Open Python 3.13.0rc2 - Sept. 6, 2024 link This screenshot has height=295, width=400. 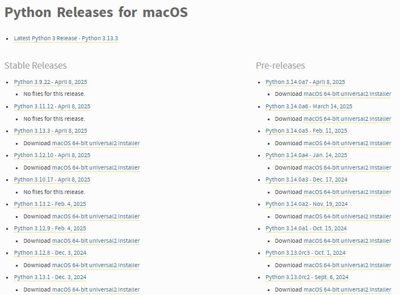pos(307,277)
